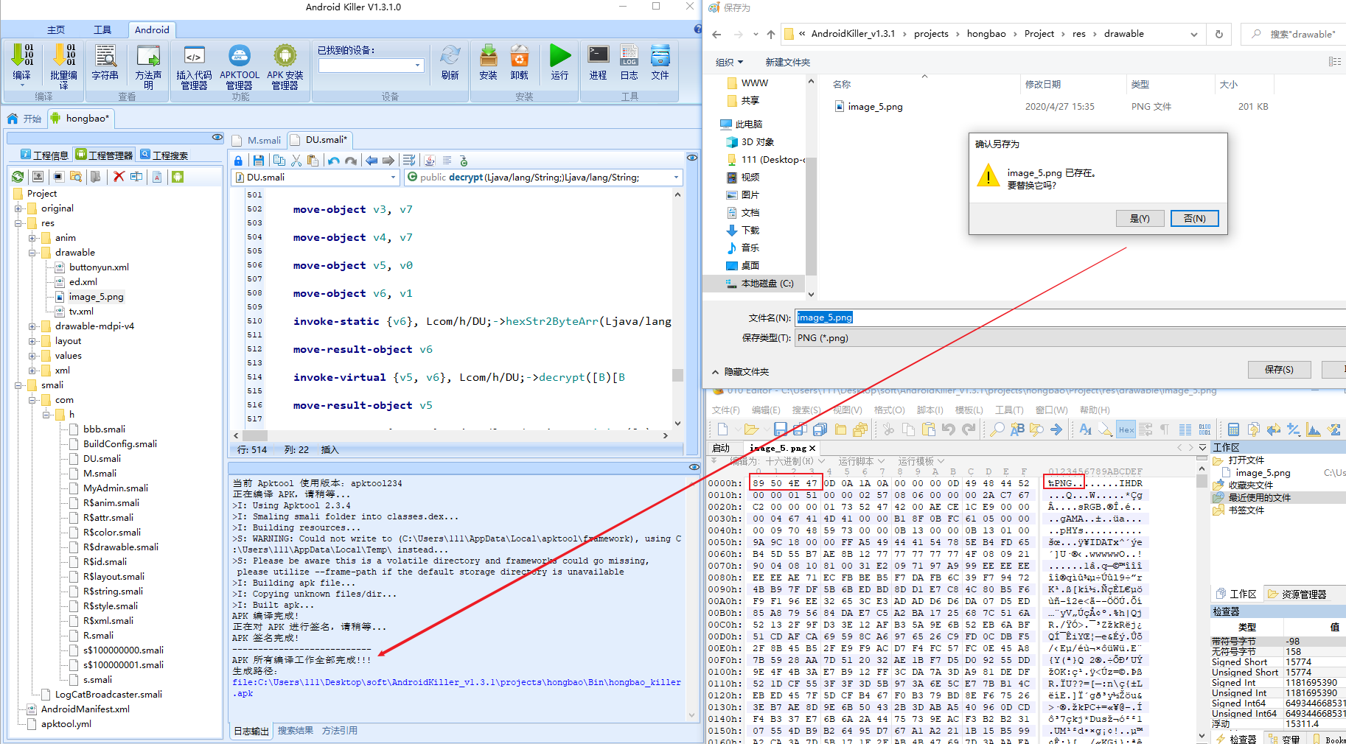1346x744 pixels.
Task: Click the smali code editor vertical scrollbar
Action: 678,309
